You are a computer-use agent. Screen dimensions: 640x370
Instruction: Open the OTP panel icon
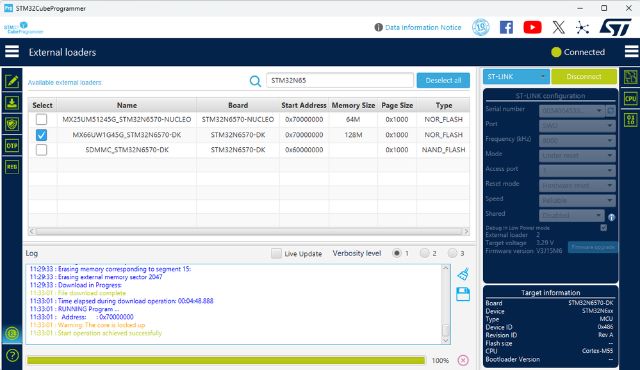tap(12, 146)
